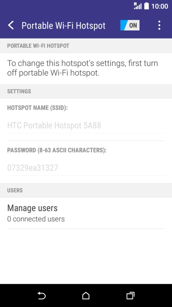Tap the PASSWORD (8-63 ASCII CHARACTERS) label
Screen dimensions: 172x307
click(57, 150)
